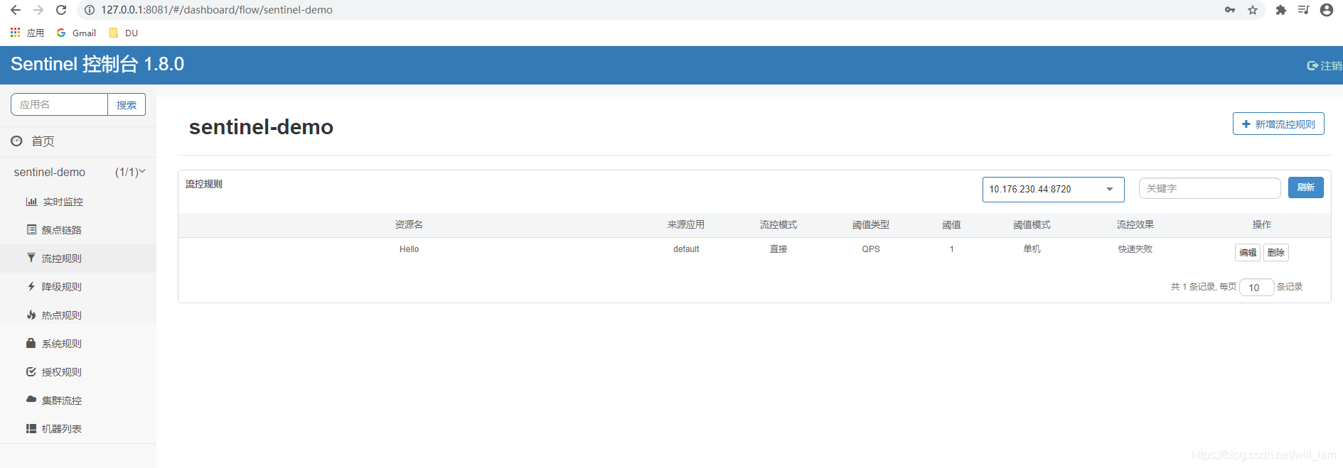
Task: Focus the 应用名 search field
Action: point(59,104)
